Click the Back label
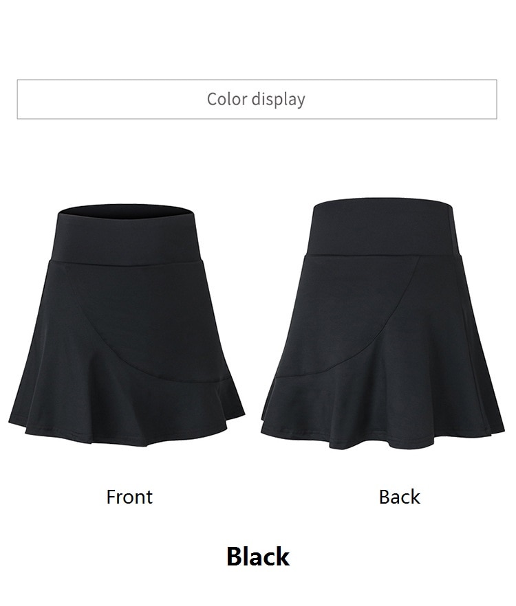 point(400,497)
